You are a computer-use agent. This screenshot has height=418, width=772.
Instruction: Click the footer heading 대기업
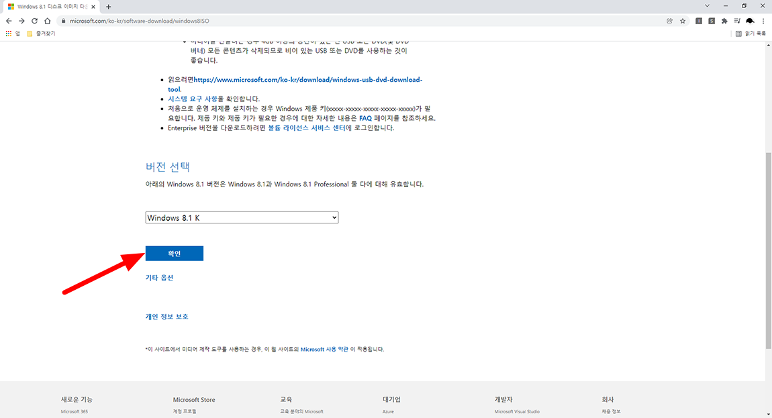391,400
